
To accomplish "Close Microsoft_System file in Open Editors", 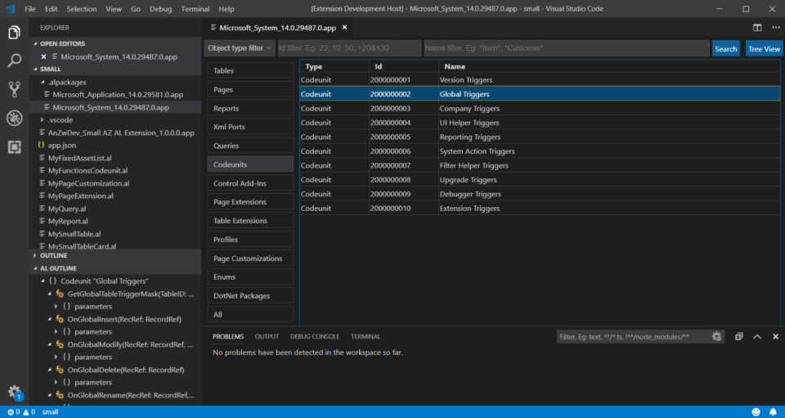I will click(x=43, y=57).
